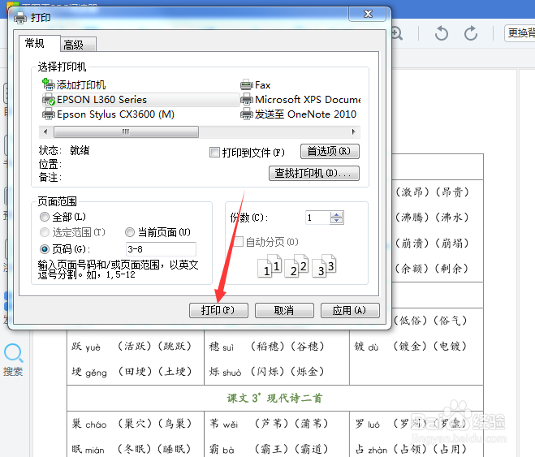Open the search icon in viewer sidebar

click(14, 352)
